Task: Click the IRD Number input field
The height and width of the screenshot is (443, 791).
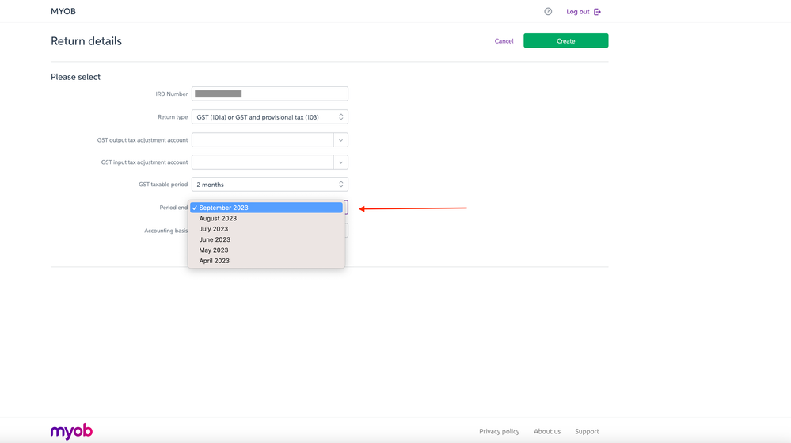Action: click(x=269, y=94)
